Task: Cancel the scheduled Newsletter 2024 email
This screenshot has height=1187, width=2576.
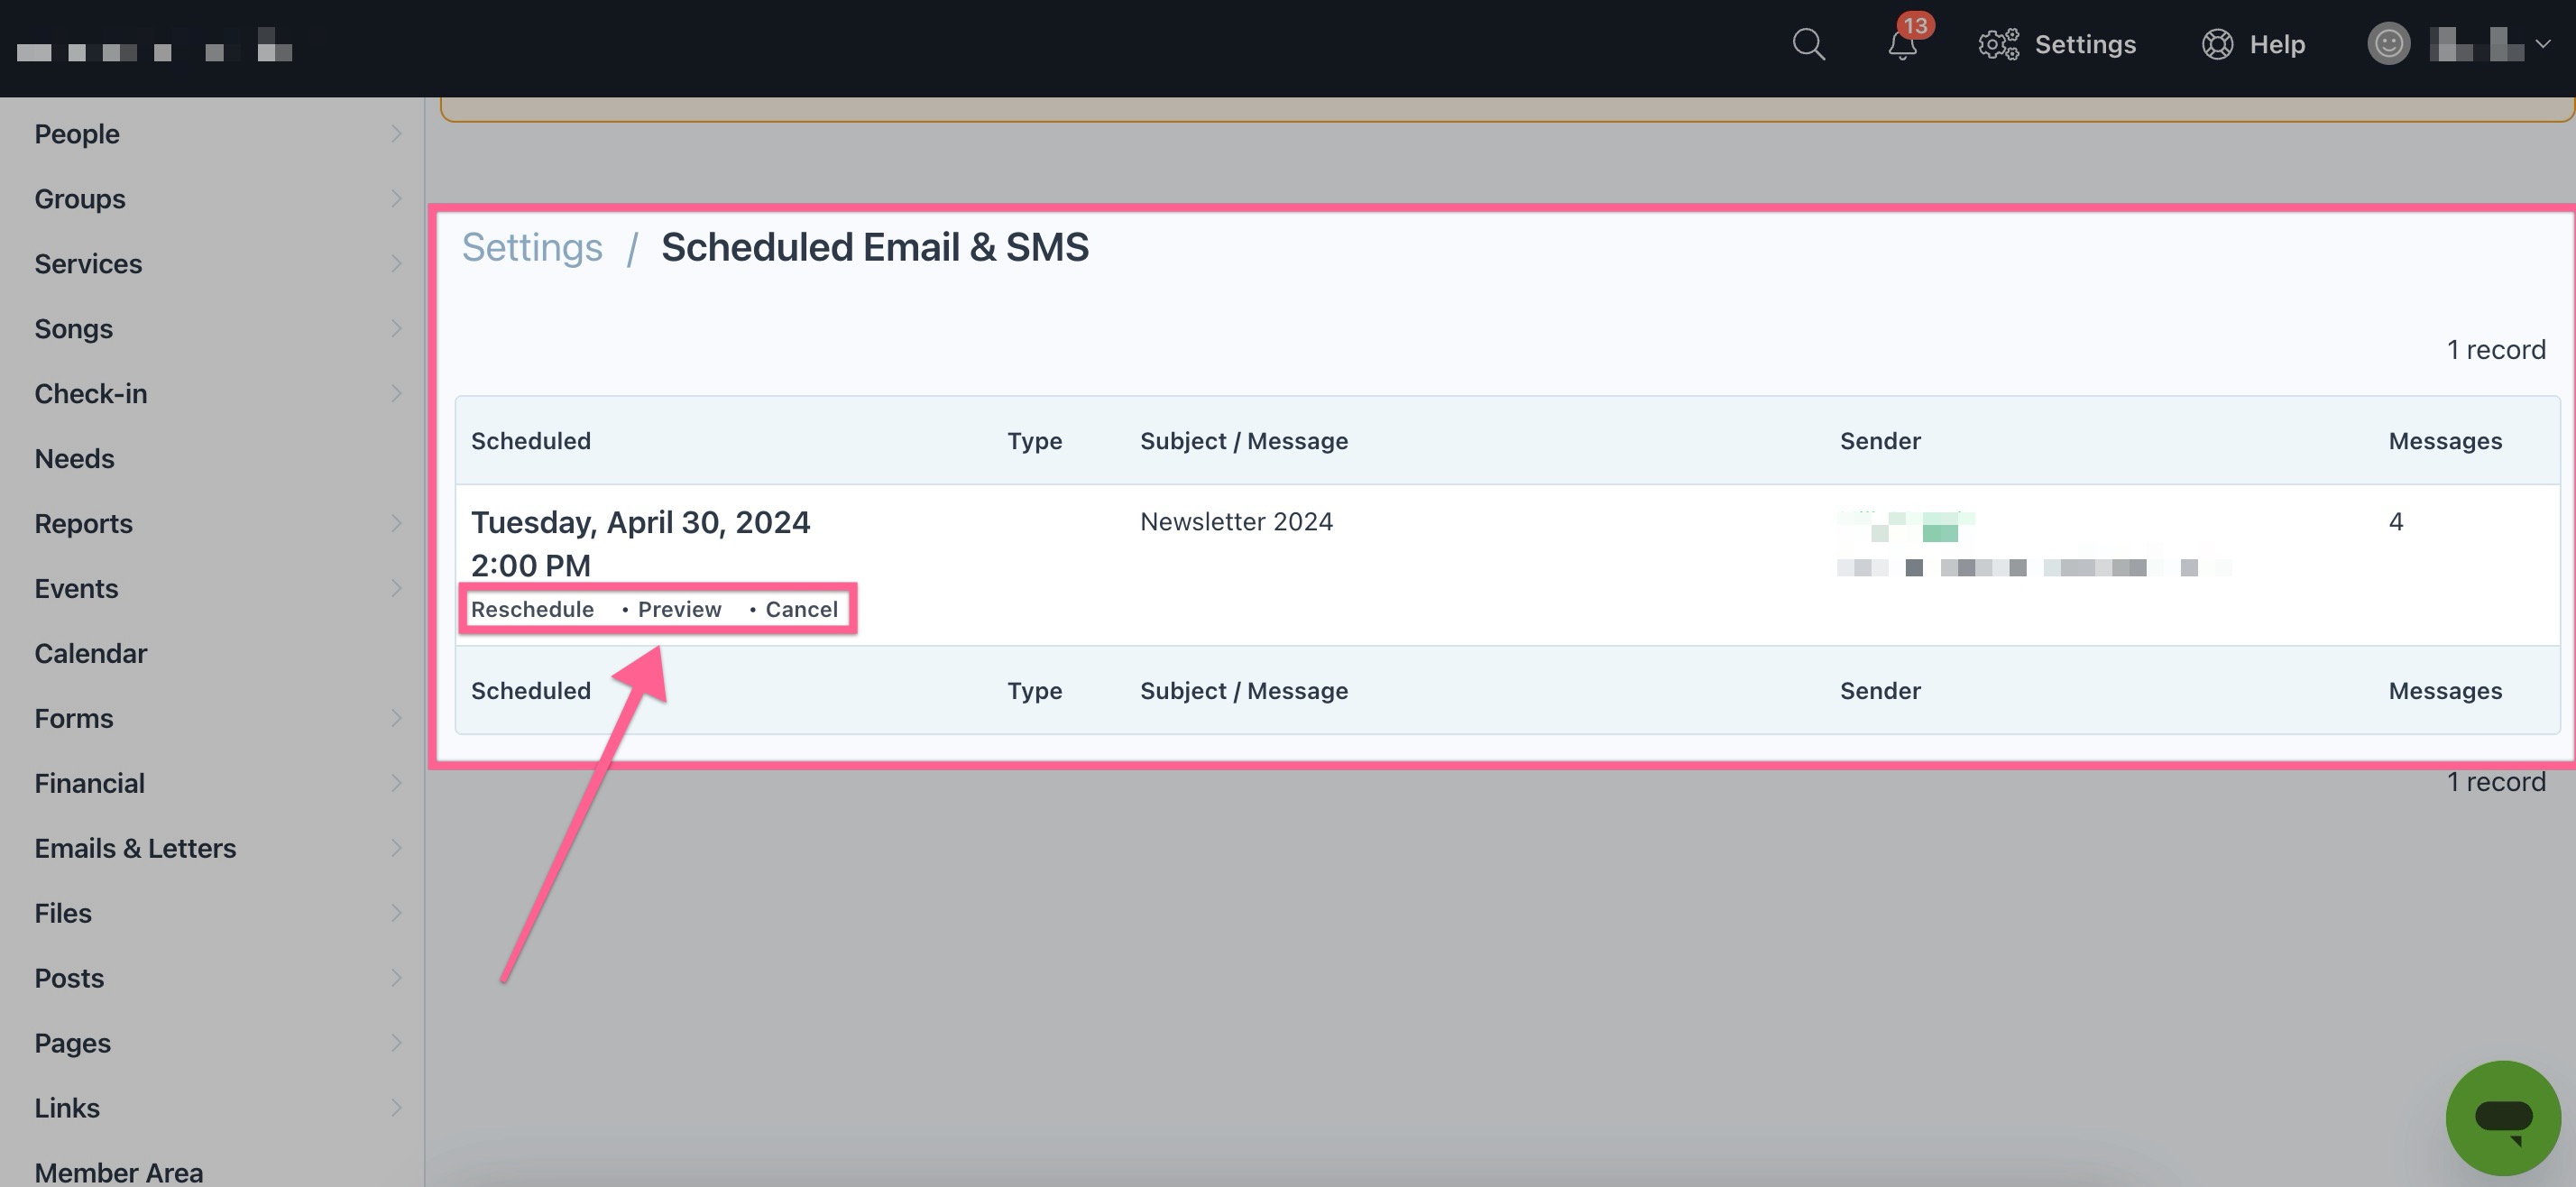Action: pyautogui.click(x=801, y=610)
